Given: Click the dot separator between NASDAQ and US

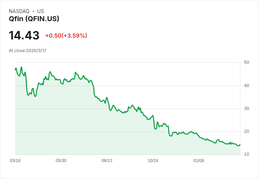Looking at the screenshot, I should coord(33,11).
